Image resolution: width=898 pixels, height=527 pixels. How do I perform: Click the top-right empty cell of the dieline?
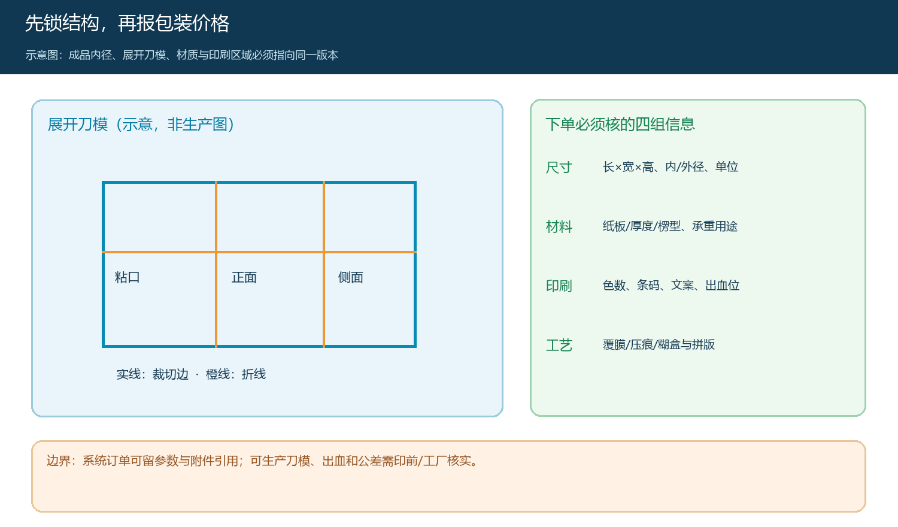click(369, 217)
